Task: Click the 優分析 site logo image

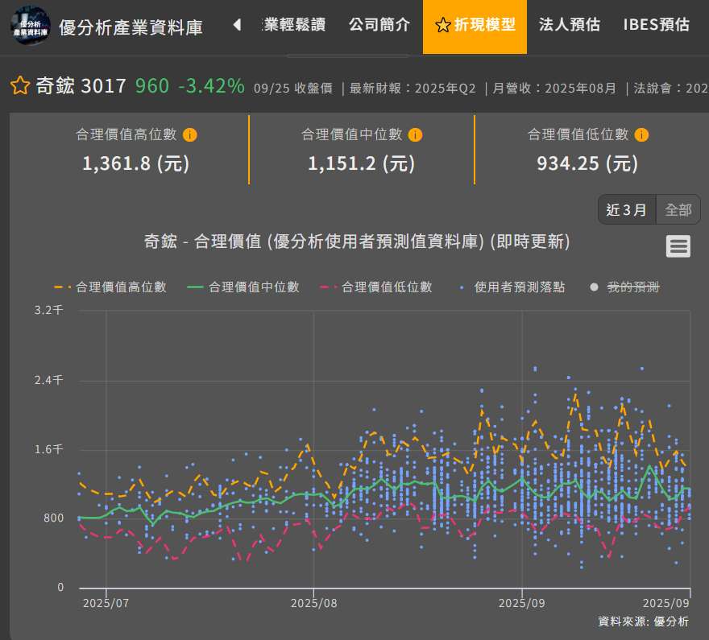Action: pos(30,26)
